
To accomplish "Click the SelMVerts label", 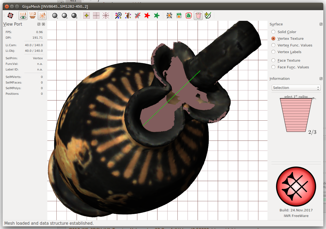I will click(x=13, y=77).
